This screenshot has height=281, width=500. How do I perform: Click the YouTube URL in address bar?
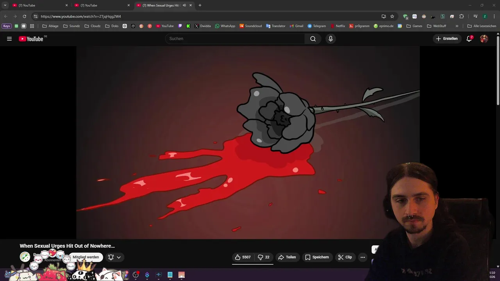pyautogui.click(x=81, y=16)
